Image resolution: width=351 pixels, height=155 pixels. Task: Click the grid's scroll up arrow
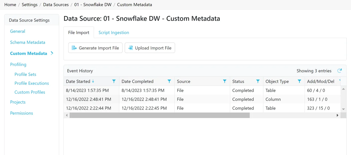[x=343, y=89]
